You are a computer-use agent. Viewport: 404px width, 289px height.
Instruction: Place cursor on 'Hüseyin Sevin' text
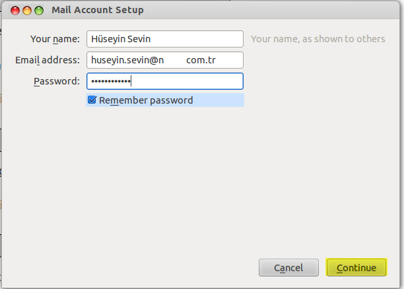click(121, 39)
